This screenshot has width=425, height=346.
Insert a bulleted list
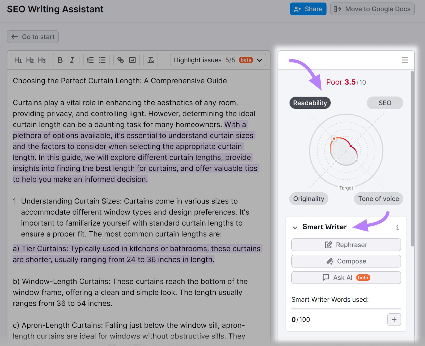[102, 60]
